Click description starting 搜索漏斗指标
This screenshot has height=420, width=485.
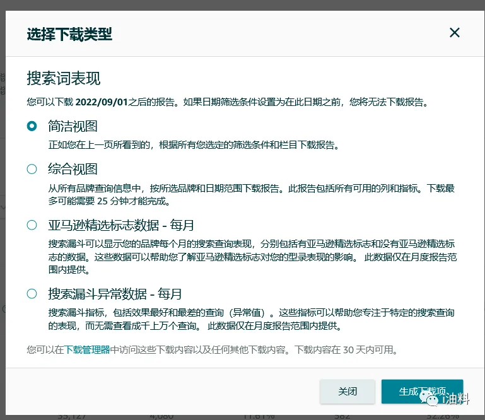pos(251,319)
